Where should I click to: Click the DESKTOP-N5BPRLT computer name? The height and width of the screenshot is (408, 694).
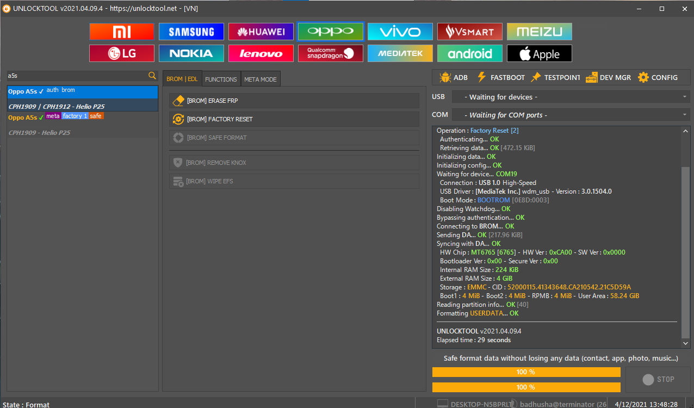(x=481, y=404)
